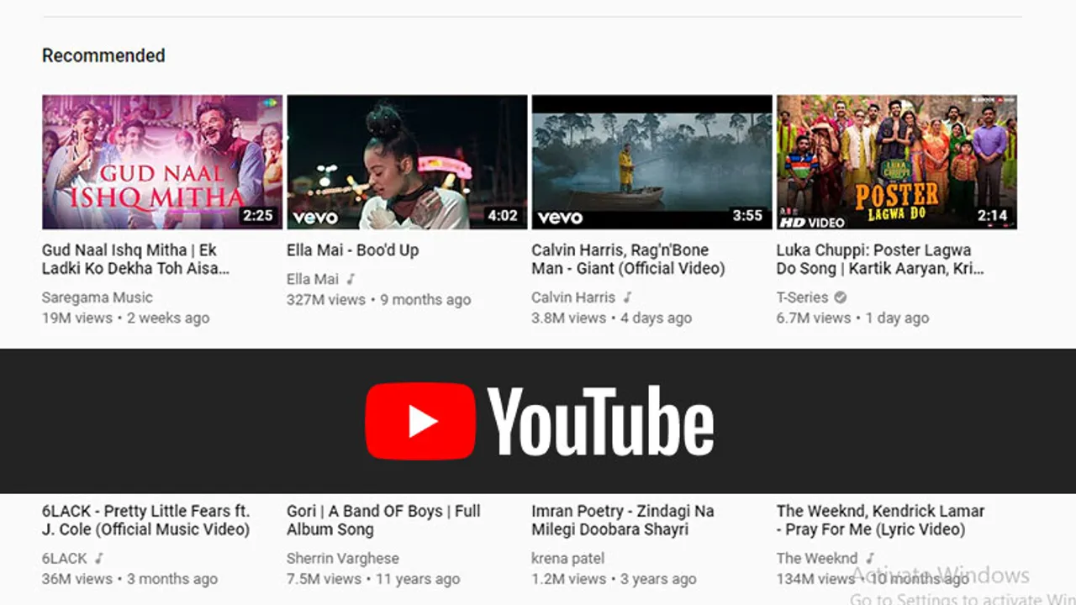Click the 4:02 duration badge
Viewport: 1076px width, 605px height.
[503, 216]
